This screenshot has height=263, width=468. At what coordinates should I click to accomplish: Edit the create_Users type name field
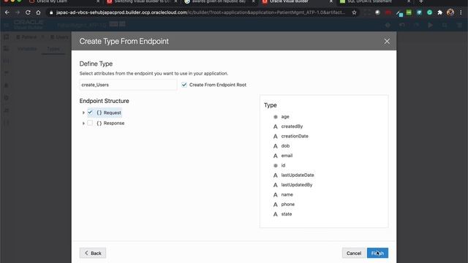point(128,85)
